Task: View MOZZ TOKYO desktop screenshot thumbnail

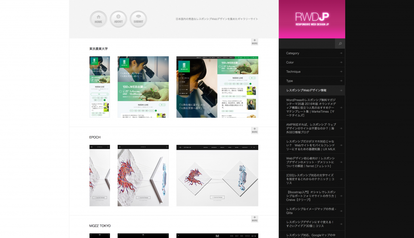Action: 217,236
